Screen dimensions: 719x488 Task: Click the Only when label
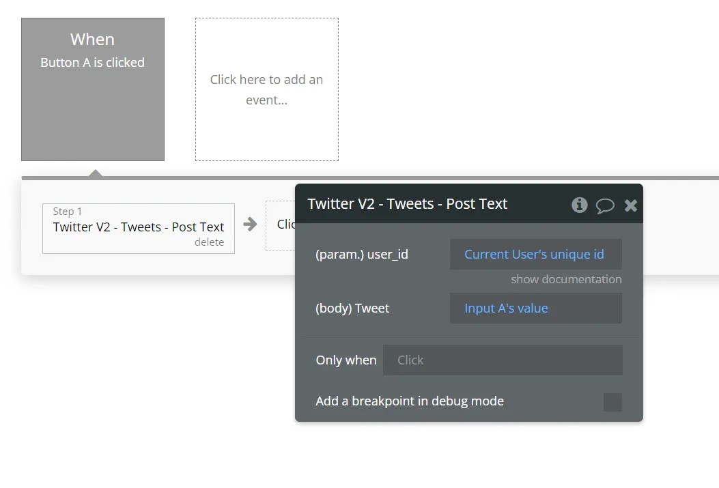346,360
